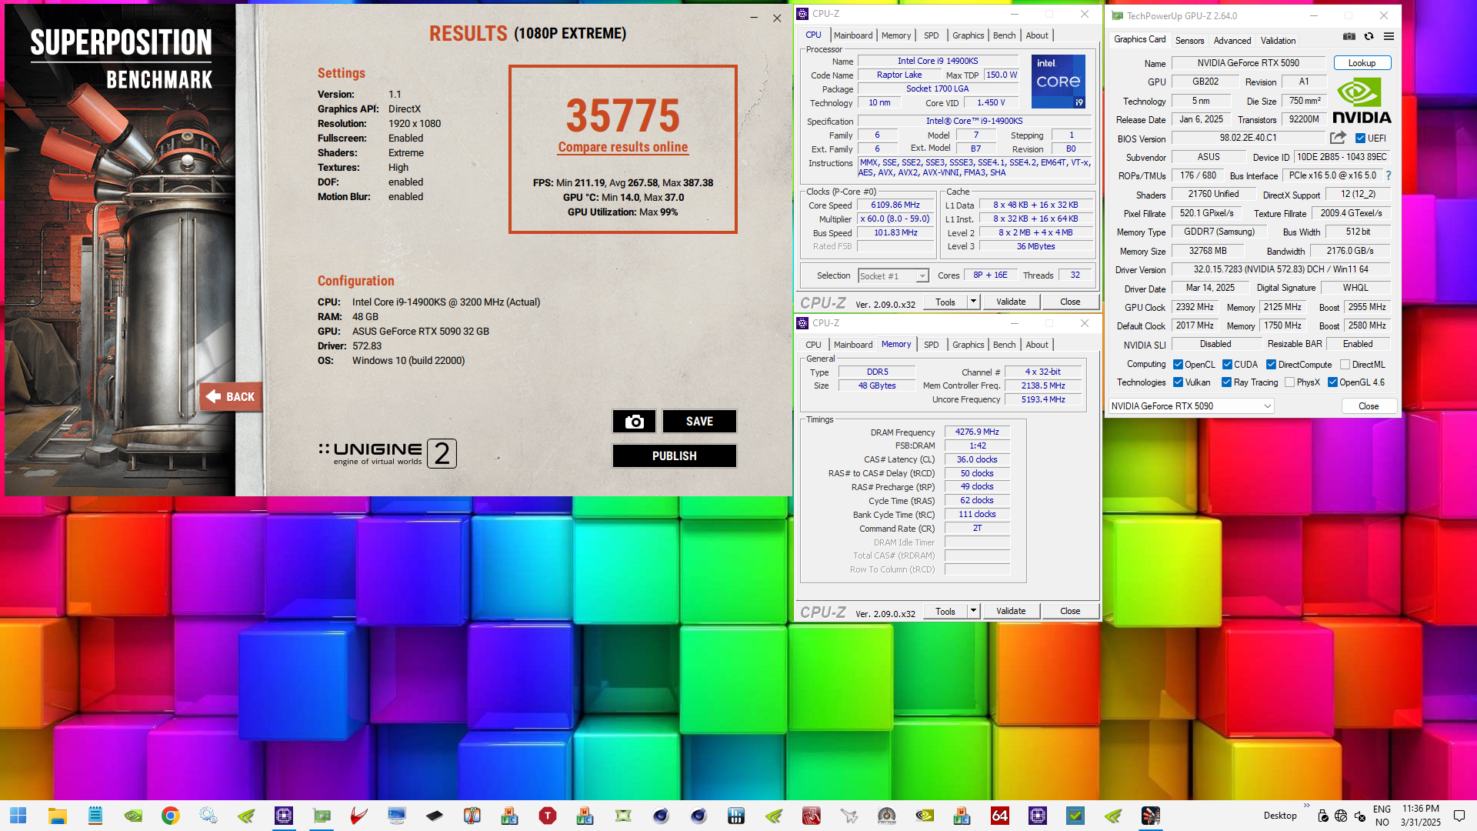Open red T stop-sign app in taskbar

coord(548,816)
